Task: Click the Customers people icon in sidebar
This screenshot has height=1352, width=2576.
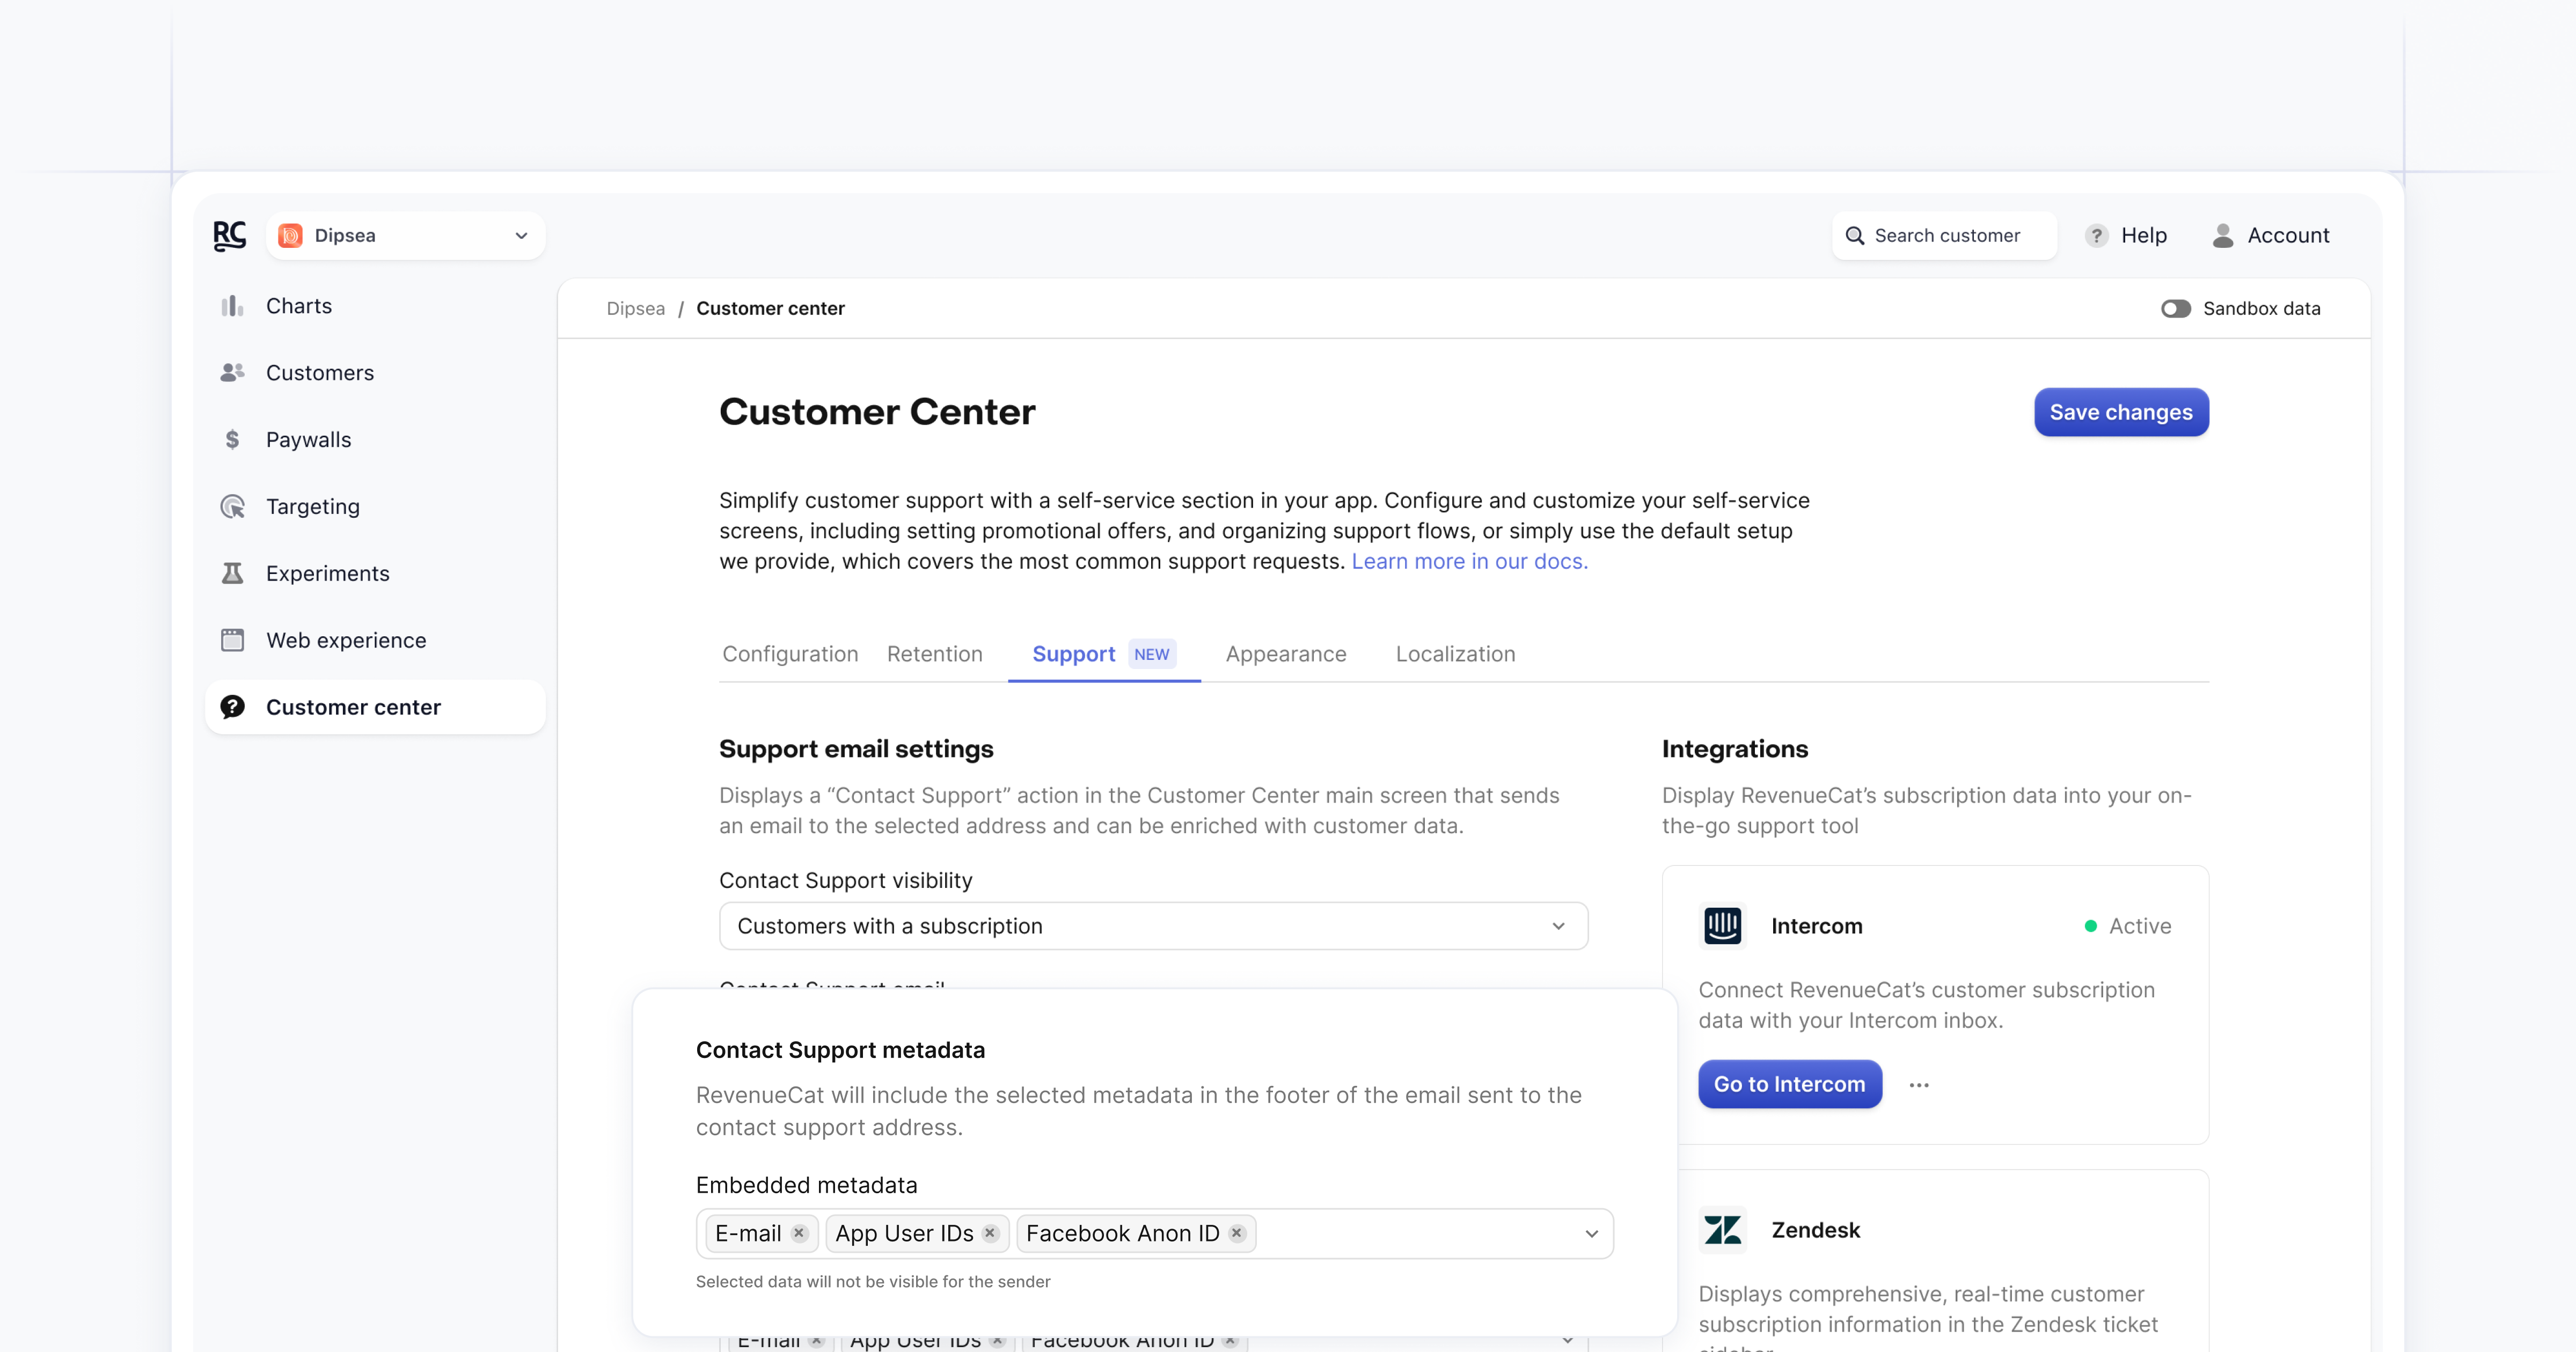Action: (x=232, y=372)
